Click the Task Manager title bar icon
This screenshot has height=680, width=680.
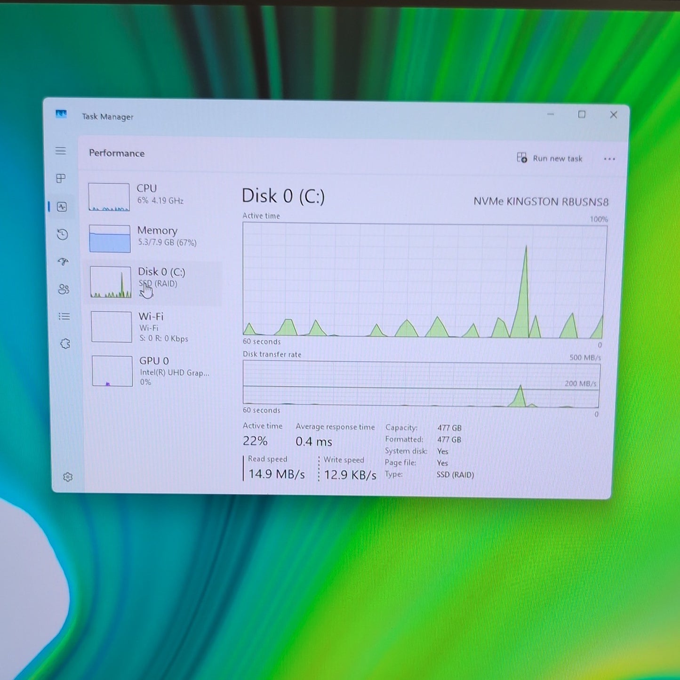tap(61, 114)
